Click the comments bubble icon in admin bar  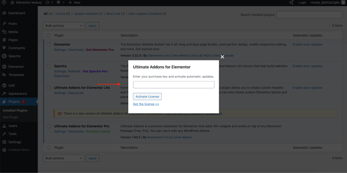(59, 2)
